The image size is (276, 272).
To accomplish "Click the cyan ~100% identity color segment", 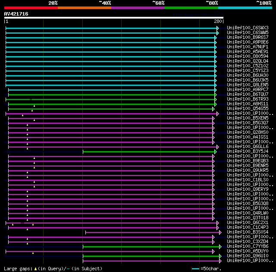I will [245, 8].
